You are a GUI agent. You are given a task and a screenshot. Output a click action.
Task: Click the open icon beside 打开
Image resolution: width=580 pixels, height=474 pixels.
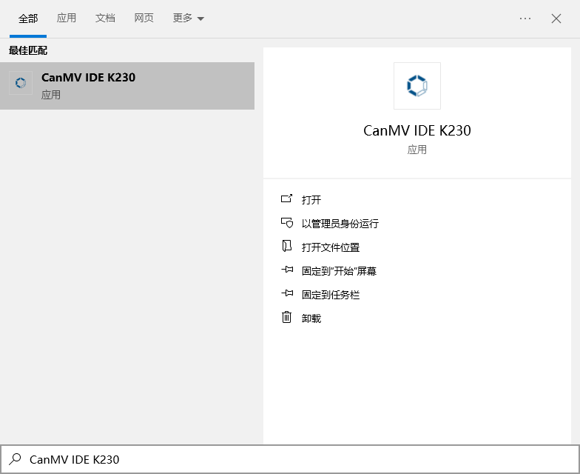click(287, 198)
